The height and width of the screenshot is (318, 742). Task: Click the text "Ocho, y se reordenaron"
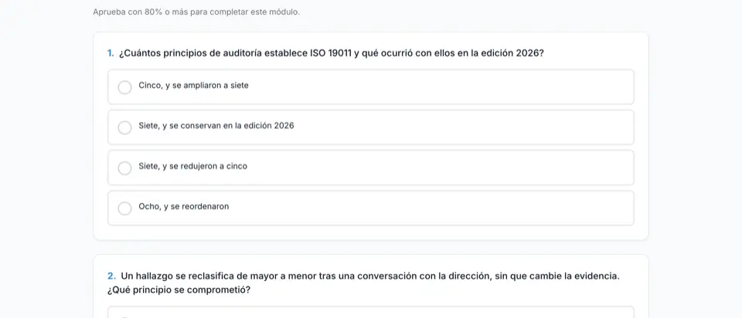(x=184, y=207)
